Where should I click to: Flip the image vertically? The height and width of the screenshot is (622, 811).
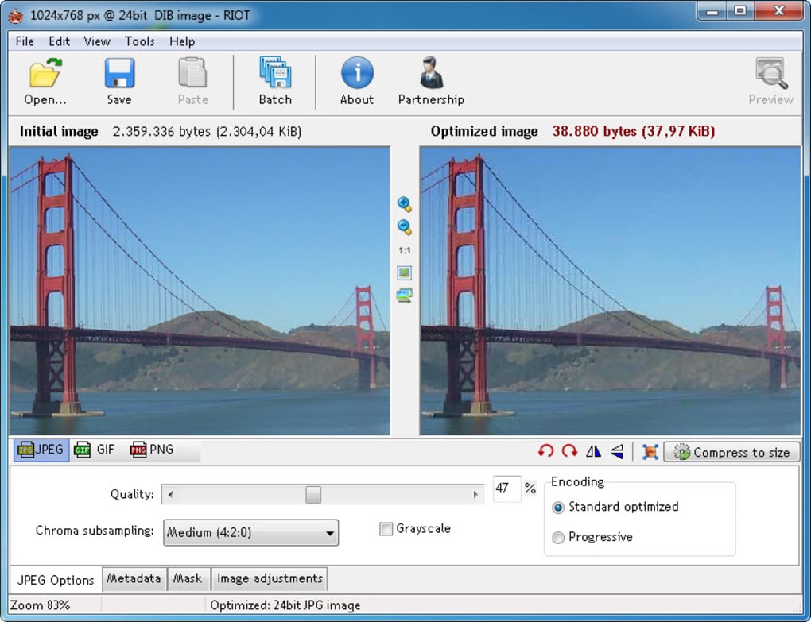(x=617, y=451)
